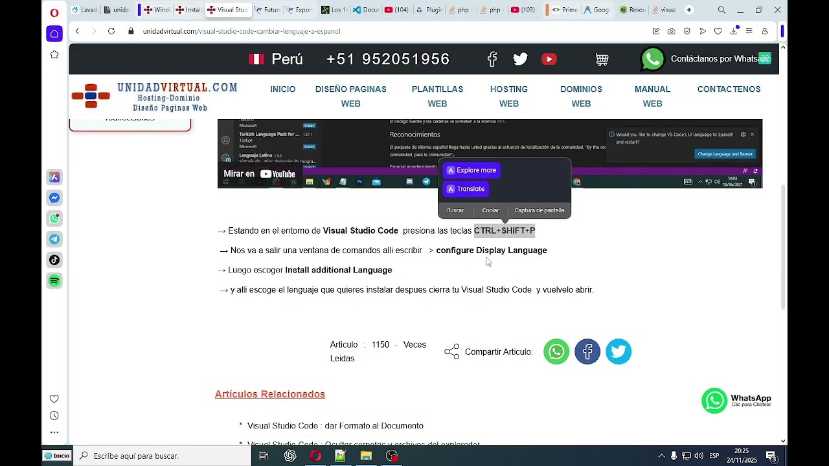This screenshot has height=466, width=829.
Task: Open the Opera start page home icon
Action: point(54,34)
